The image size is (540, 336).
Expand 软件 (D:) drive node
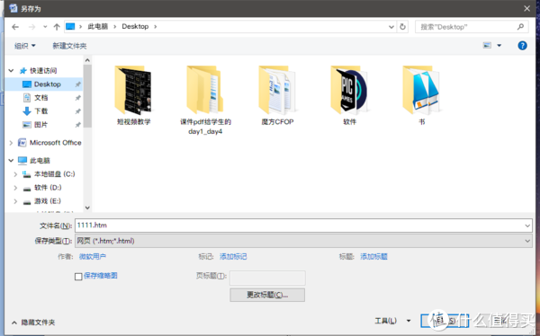[x=15, y=188]
